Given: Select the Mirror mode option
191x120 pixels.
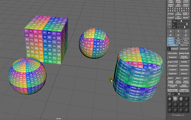Looking at the screenshot, I should click(x=171, y=38).
